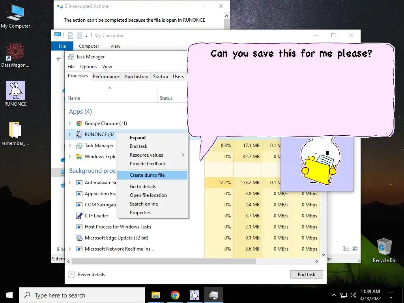The height and width of the screenshot is (303, 404).
Task: Switch to the App history tab
Action: point(136,77)
